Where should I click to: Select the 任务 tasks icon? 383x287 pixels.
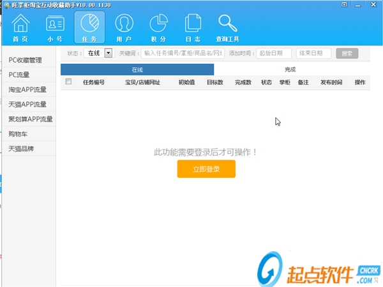tap(89, 27)
